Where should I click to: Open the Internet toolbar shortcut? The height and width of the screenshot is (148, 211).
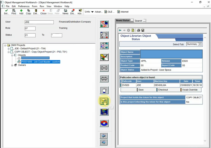click(x=123, y=12)
